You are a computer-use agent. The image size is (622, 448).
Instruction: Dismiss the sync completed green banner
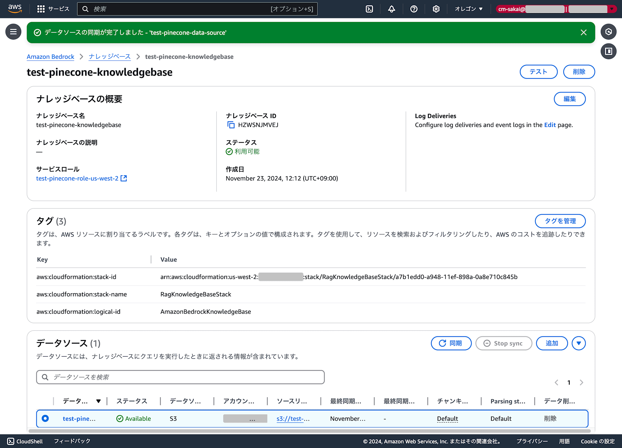583,32
